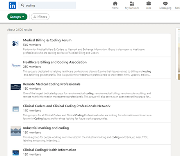
Task: Focus the search field containing coding
Action: 47,5
